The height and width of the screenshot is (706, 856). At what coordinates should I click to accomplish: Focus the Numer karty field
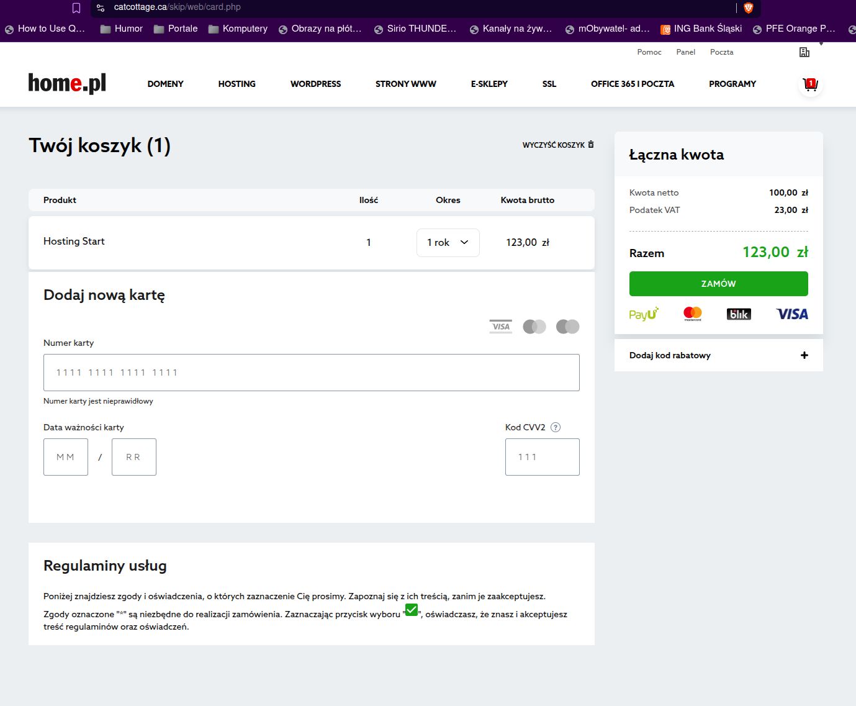coord(312,373)
